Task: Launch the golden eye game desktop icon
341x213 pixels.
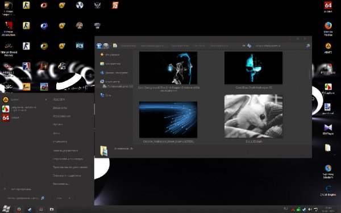Action: (44, 46)
